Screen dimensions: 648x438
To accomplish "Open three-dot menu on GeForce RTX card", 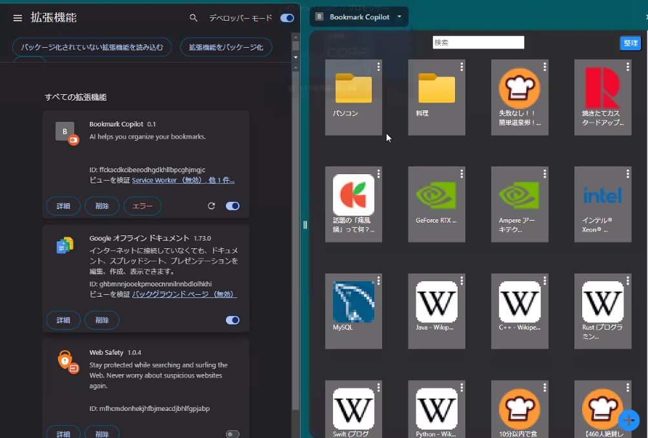I will [x=461, y=174].
